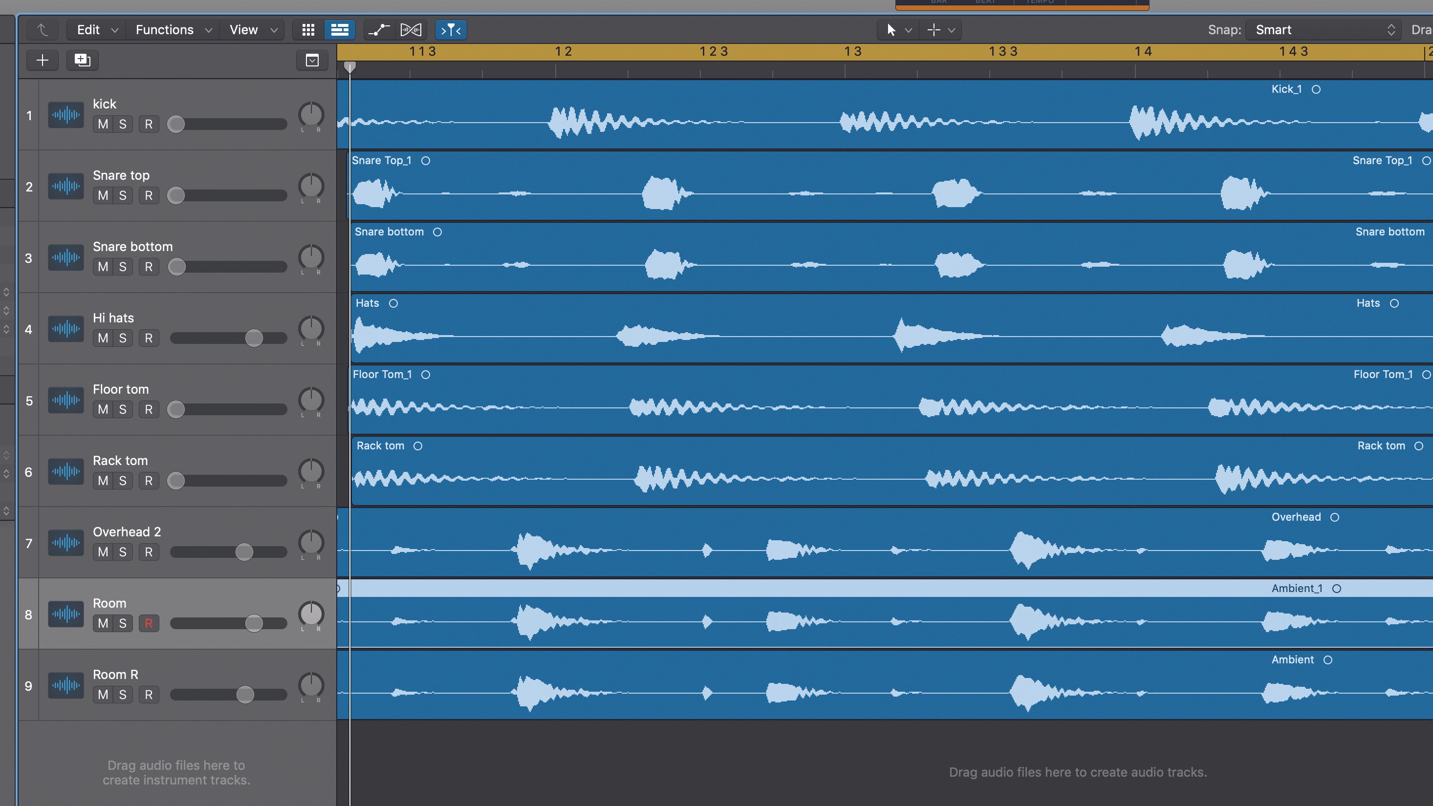Adjust Room R volume slider
The width and height of the screenshot is (1433, 806).
(245, 694)
